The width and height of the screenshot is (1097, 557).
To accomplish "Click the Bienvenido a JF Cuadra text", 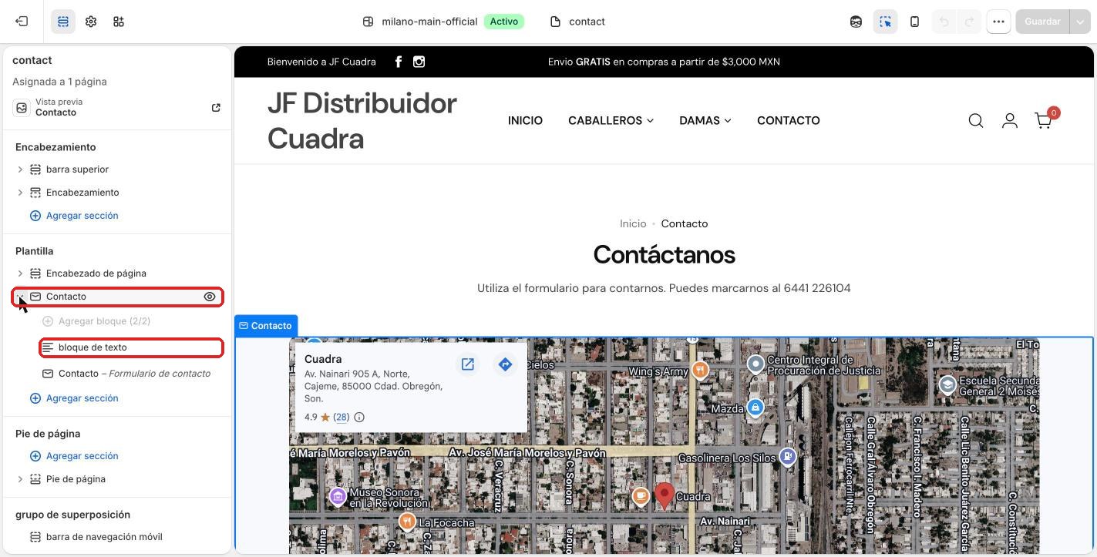I will [x=321, y=62].
